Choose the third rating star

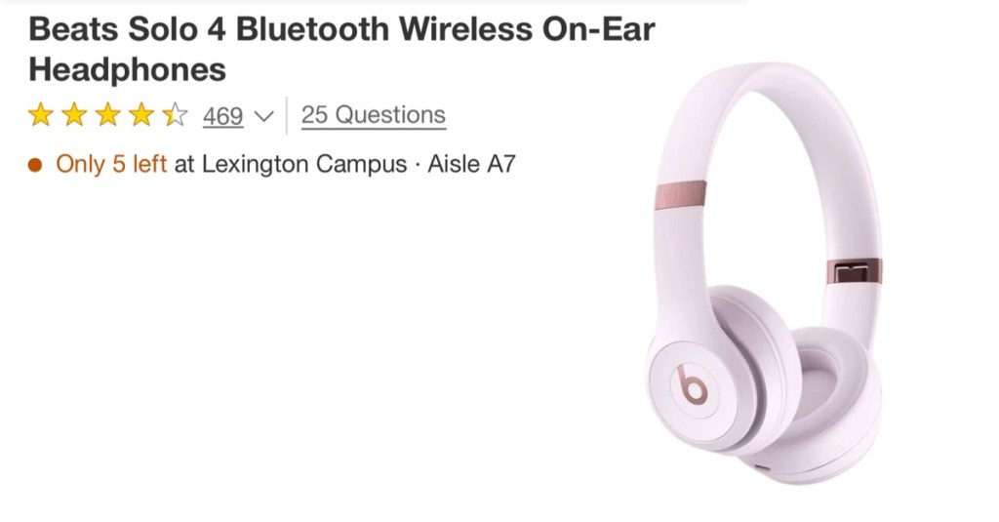(107, 115)
